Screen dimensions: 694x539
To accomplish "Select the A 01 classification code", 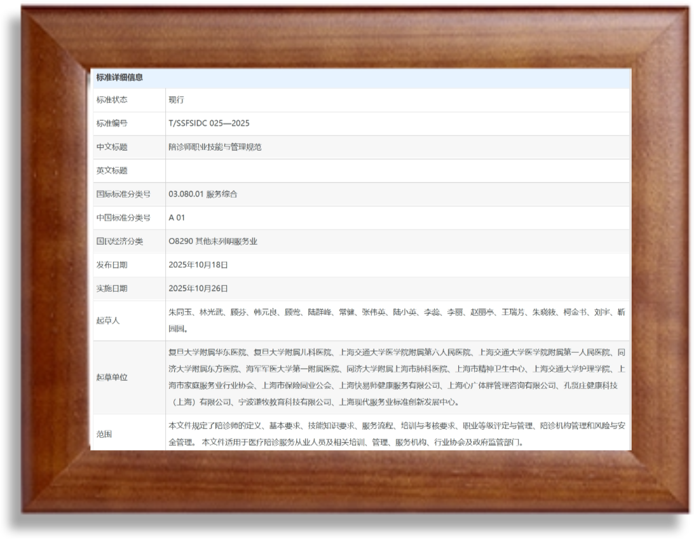I will click(174, 218).
